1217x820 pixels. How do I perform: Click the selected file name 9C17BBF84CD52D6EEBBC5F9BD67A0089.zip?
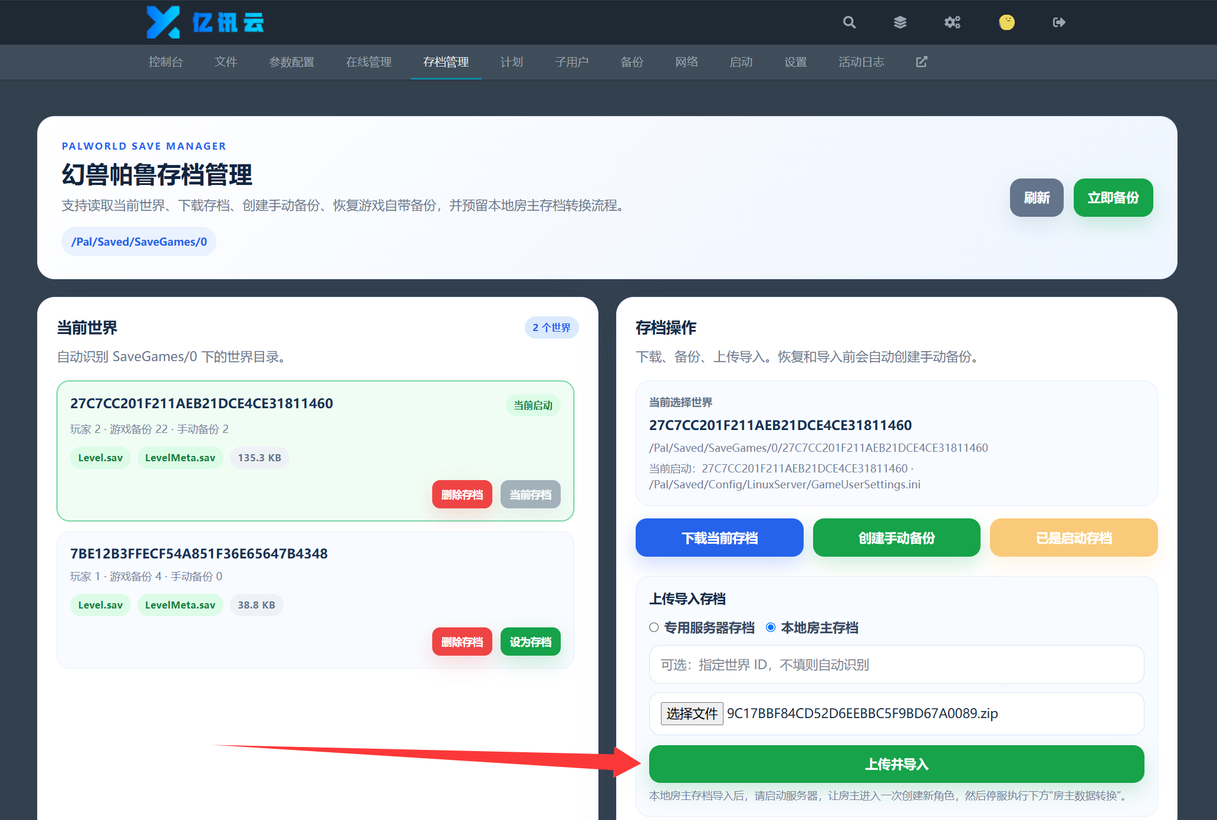pyautogui.click(x=862, y=713)
